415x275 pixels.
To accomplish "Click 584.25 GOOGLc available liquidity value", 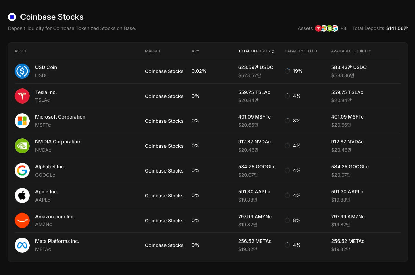I will pos(350,167).
